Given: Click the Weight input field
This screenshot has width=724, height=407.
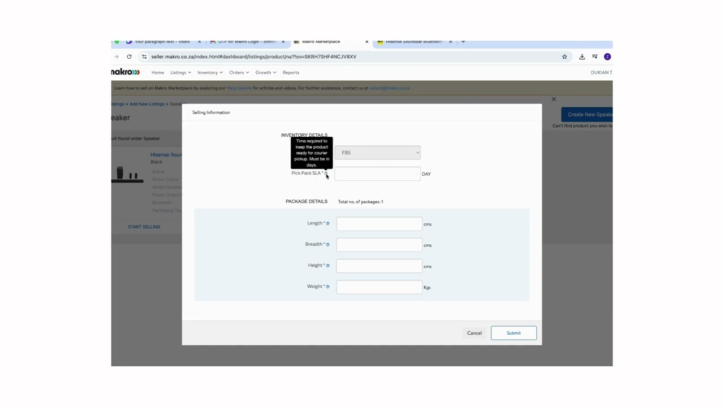Looking at the screenshot, I should coord(379,287).
